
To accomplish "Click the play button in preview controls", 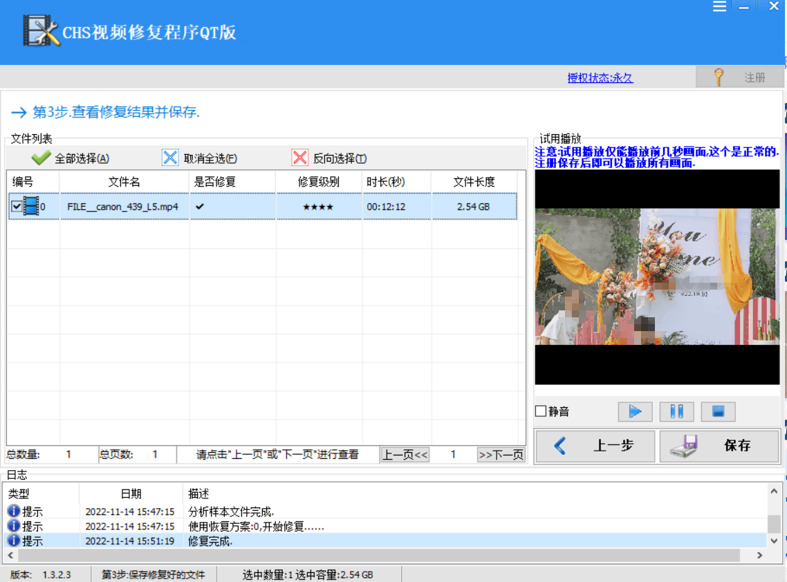I will pyautogui.click(x=635, y=412).
